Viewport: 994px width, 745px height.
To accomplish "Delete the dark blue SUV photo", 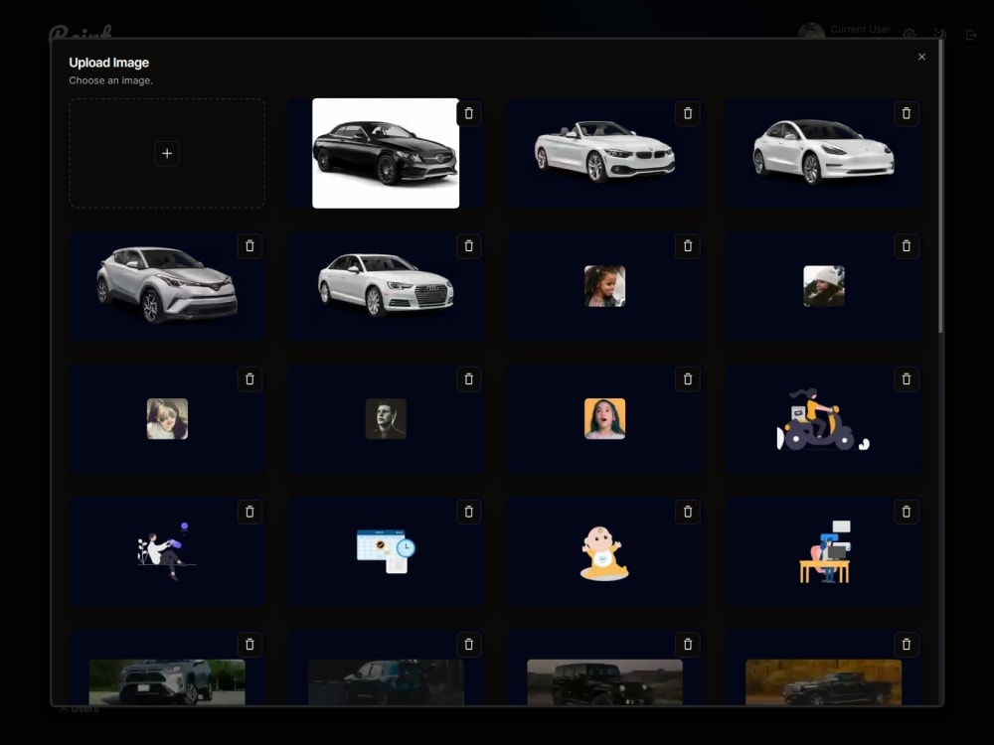I will click(468, 645).
